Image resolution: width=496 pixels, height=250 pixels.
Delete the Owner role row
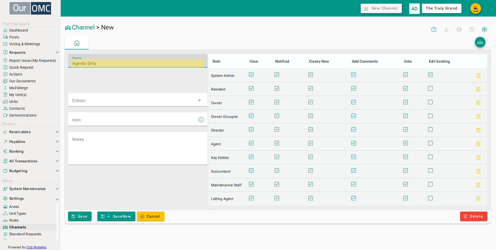478,103
